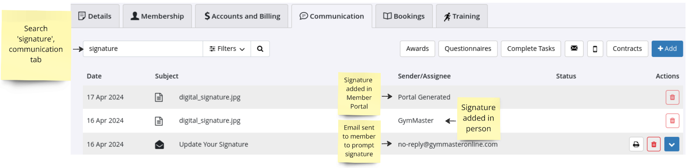Open the Accounts and Billing tab
This screenshot has width=689, height=168.
(242, 16)
